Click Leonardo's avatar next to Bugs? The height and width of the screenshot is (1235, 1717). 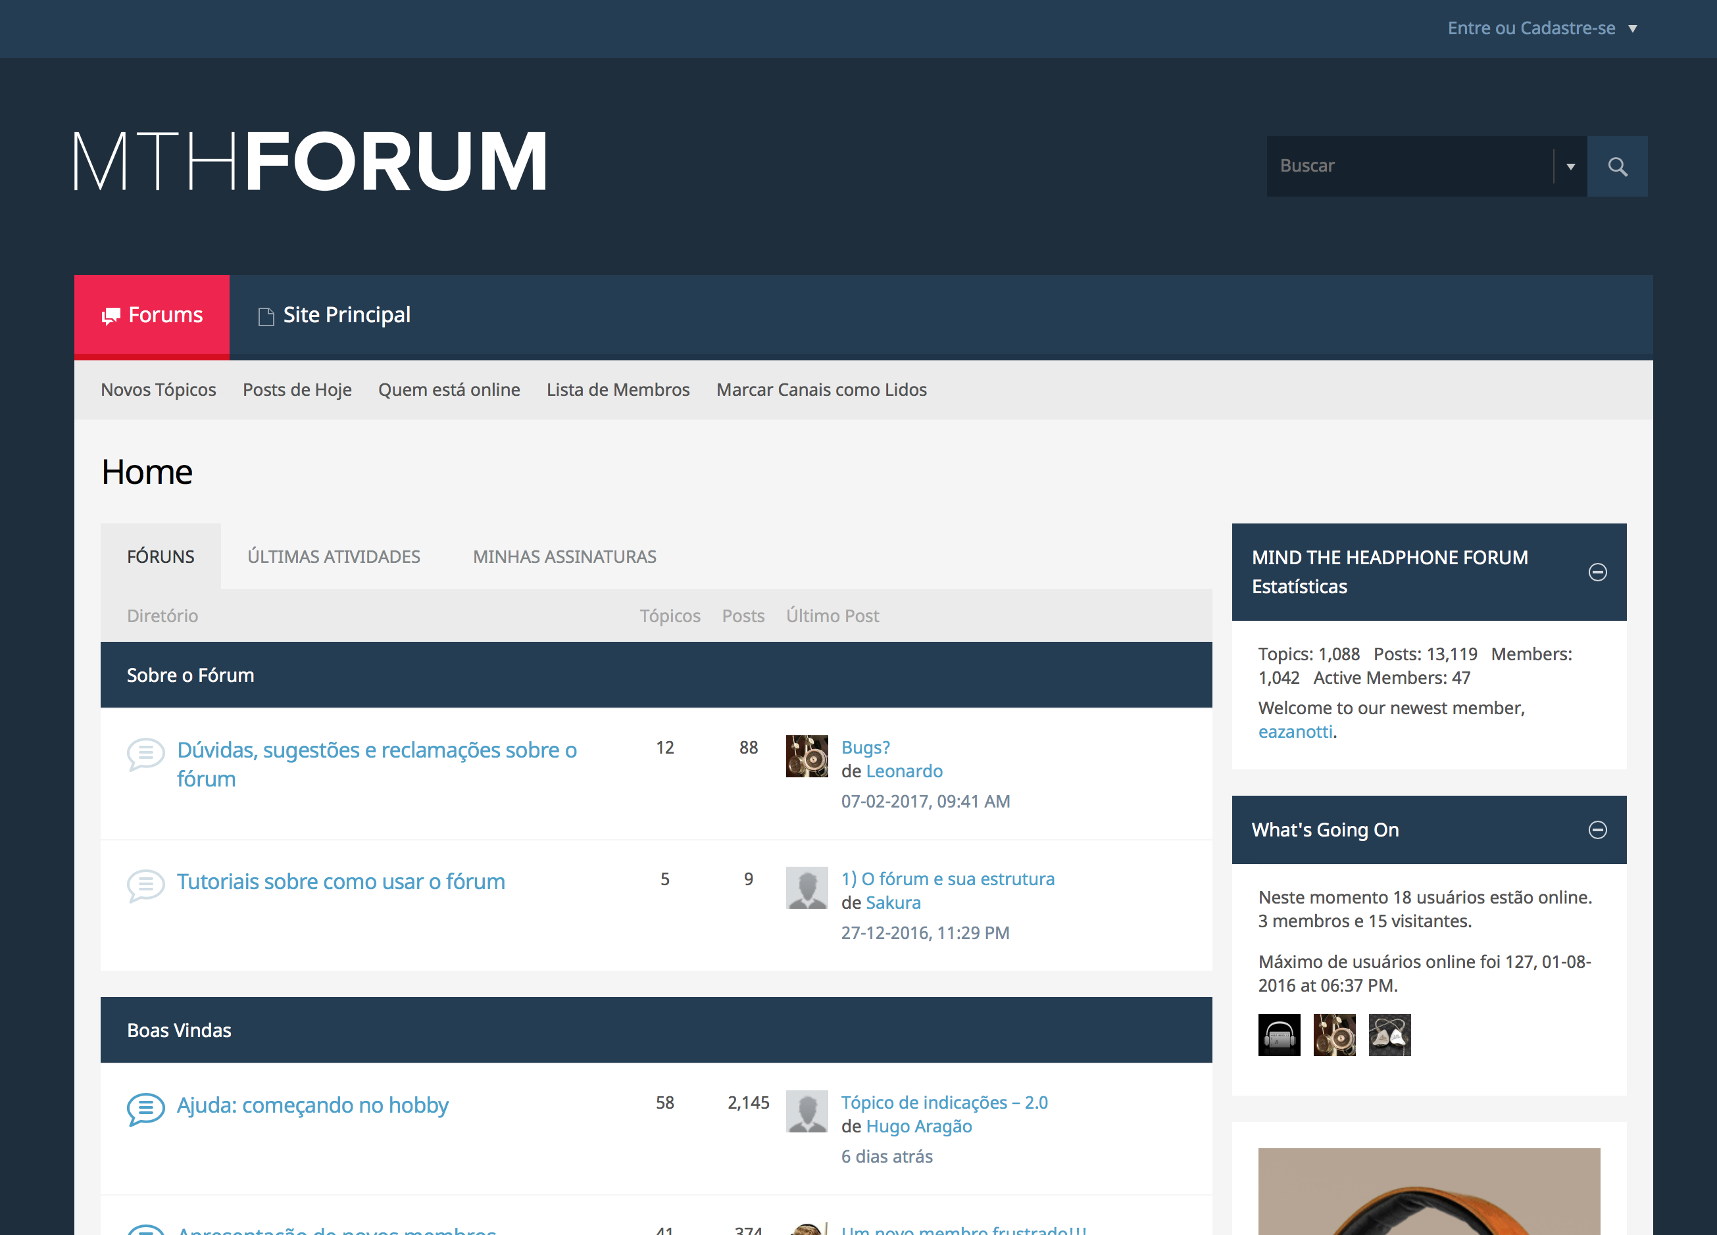coord(807,756)
